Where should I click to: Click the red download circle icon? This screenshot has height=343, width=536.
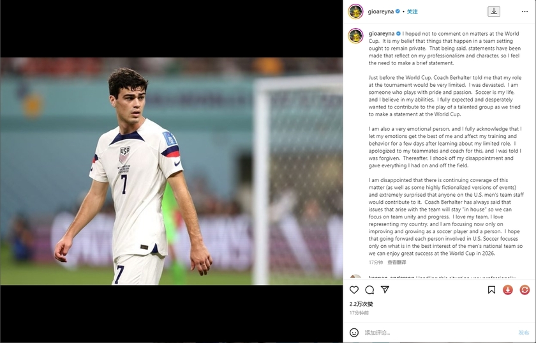coord(508,290)
